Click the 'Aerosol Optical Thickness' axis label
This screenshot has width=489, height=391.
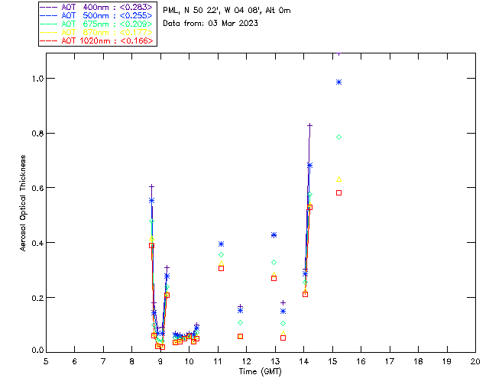tap(23, 203)
